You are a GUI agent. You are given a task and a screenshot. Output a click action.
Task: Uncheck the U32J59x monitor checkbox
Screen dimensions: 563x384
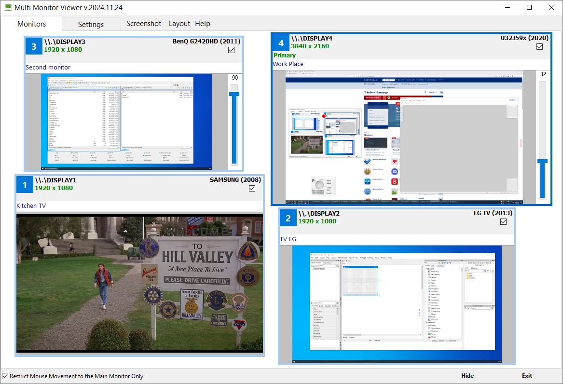click(539, 47)
